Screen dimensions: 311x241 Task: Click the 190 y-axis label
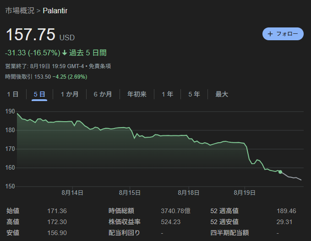click(10, 112)
